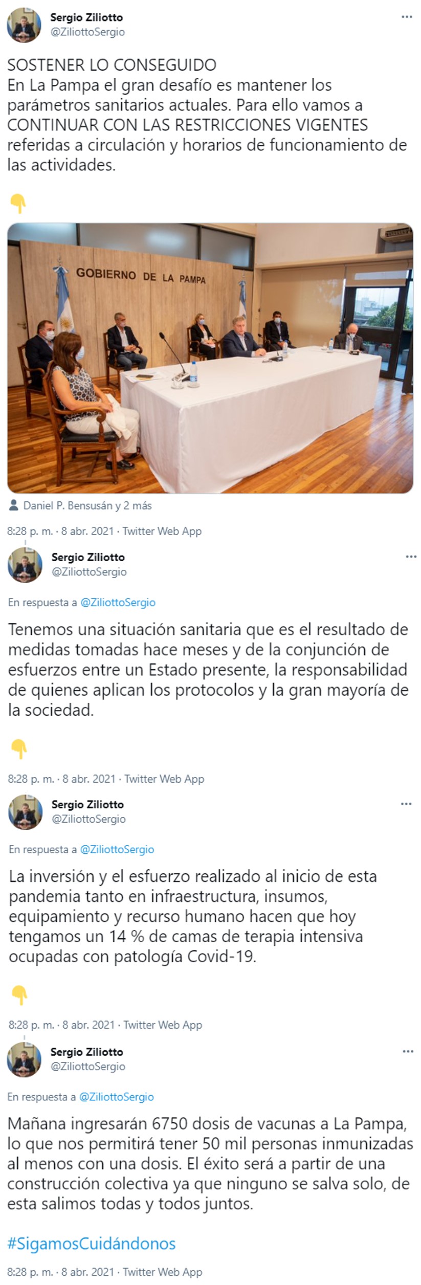Click @ZiliottoSergio reply link in second tweet
421x1285 pixels.
(x=118, y=602)
